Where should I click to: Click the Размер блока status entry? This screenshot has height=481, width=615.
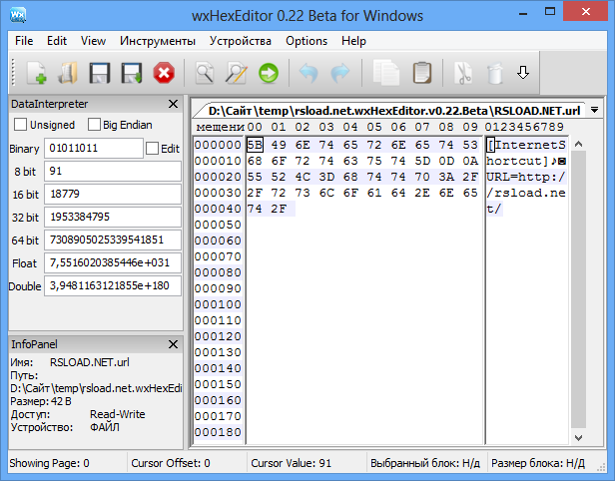pos(538,463)
